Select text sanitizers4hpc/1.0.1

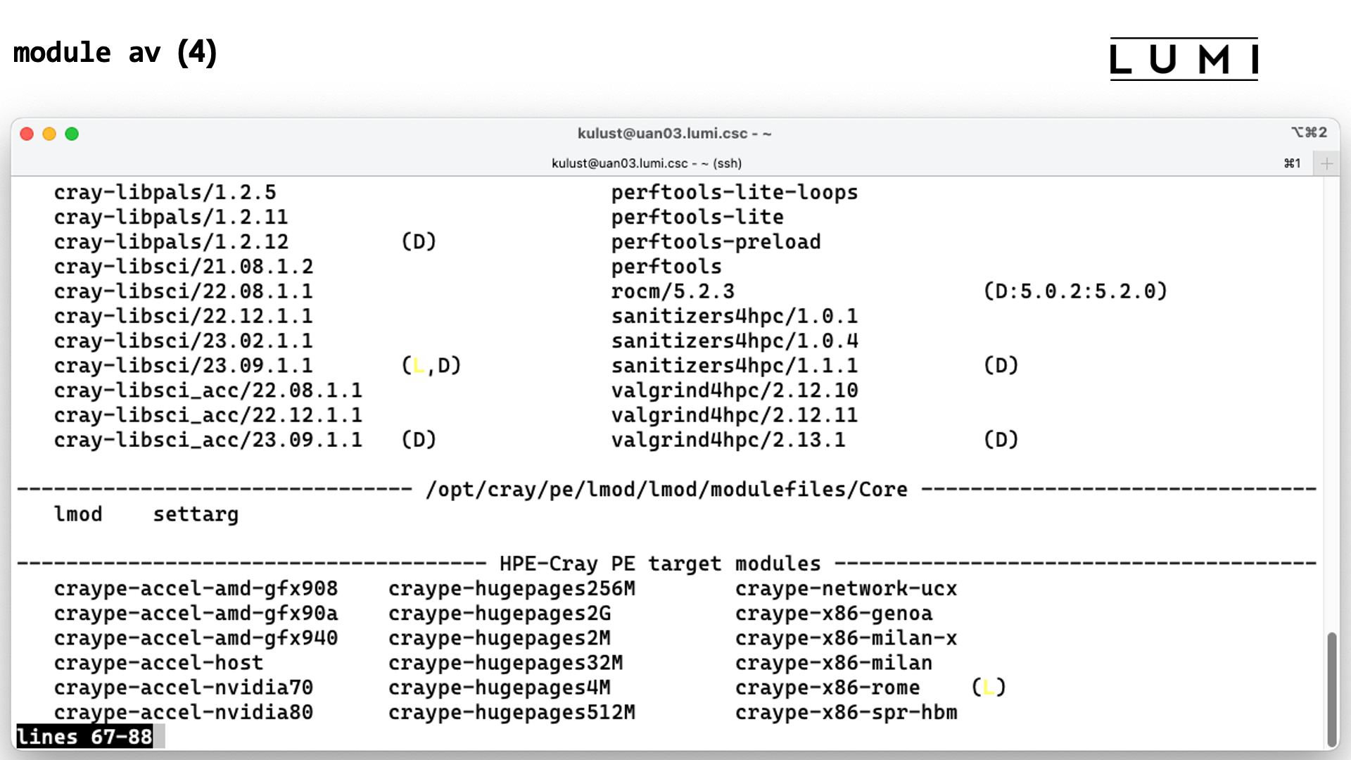735,316
